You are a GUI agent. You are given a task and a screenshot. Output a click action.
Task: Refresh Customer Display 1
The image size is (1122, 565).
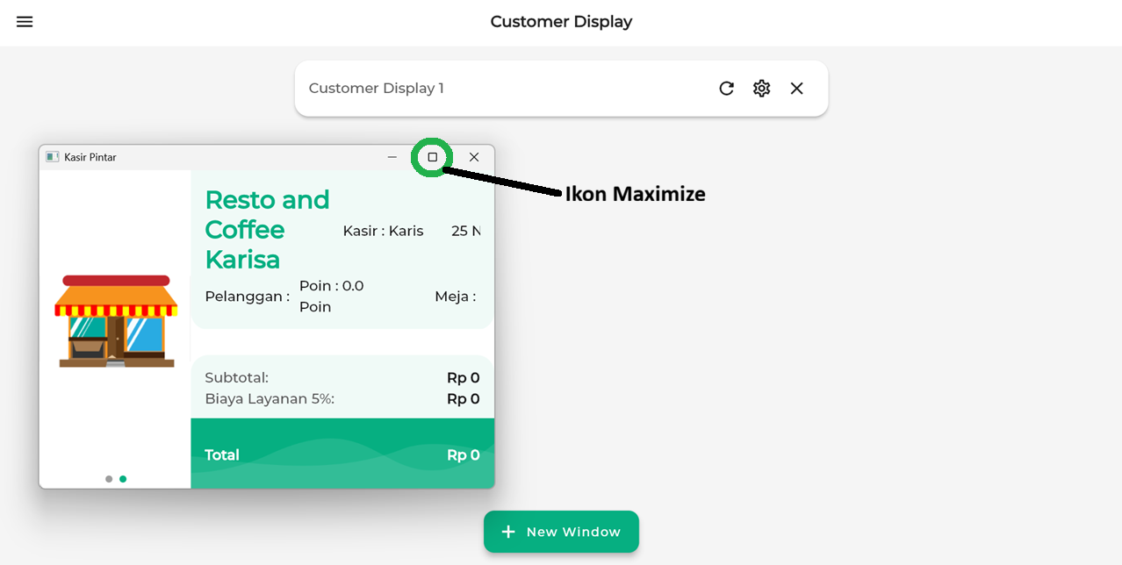point(726,88)
